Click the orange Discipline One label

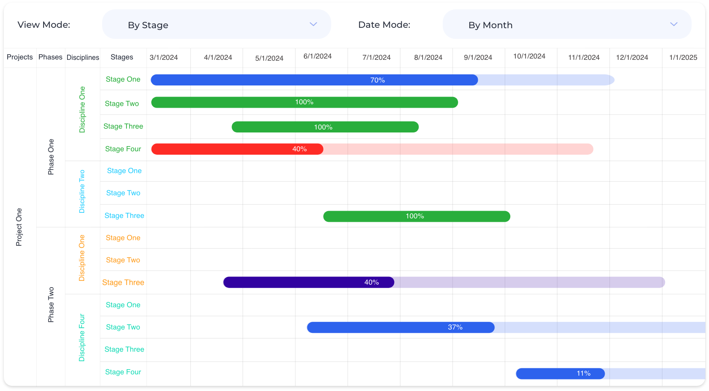pos(82,258)
